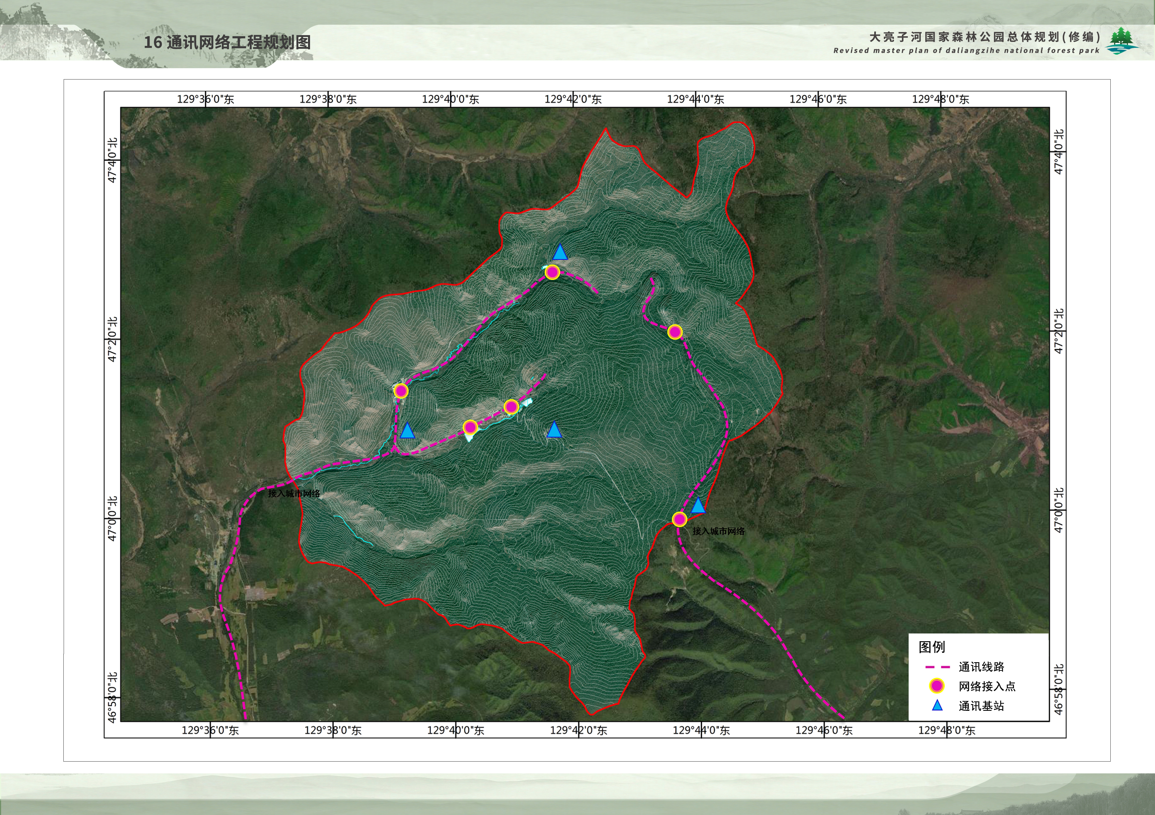Viewport: 1155px width, 815px height.
Task: Click the page title 16 通讯网络工程规划图
Action: (227, 42)
